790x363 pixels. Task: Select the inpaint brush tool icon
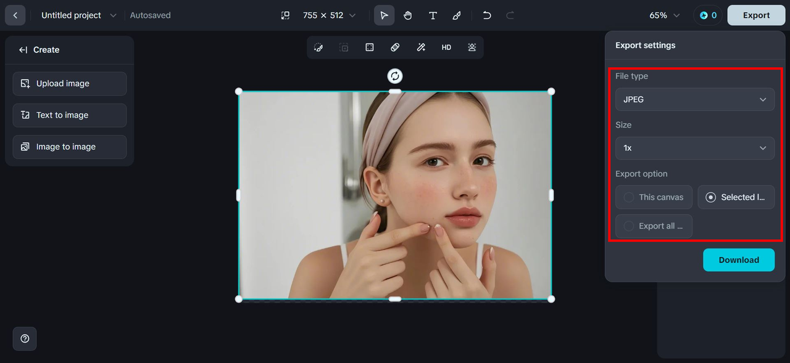tap(318, 47)
